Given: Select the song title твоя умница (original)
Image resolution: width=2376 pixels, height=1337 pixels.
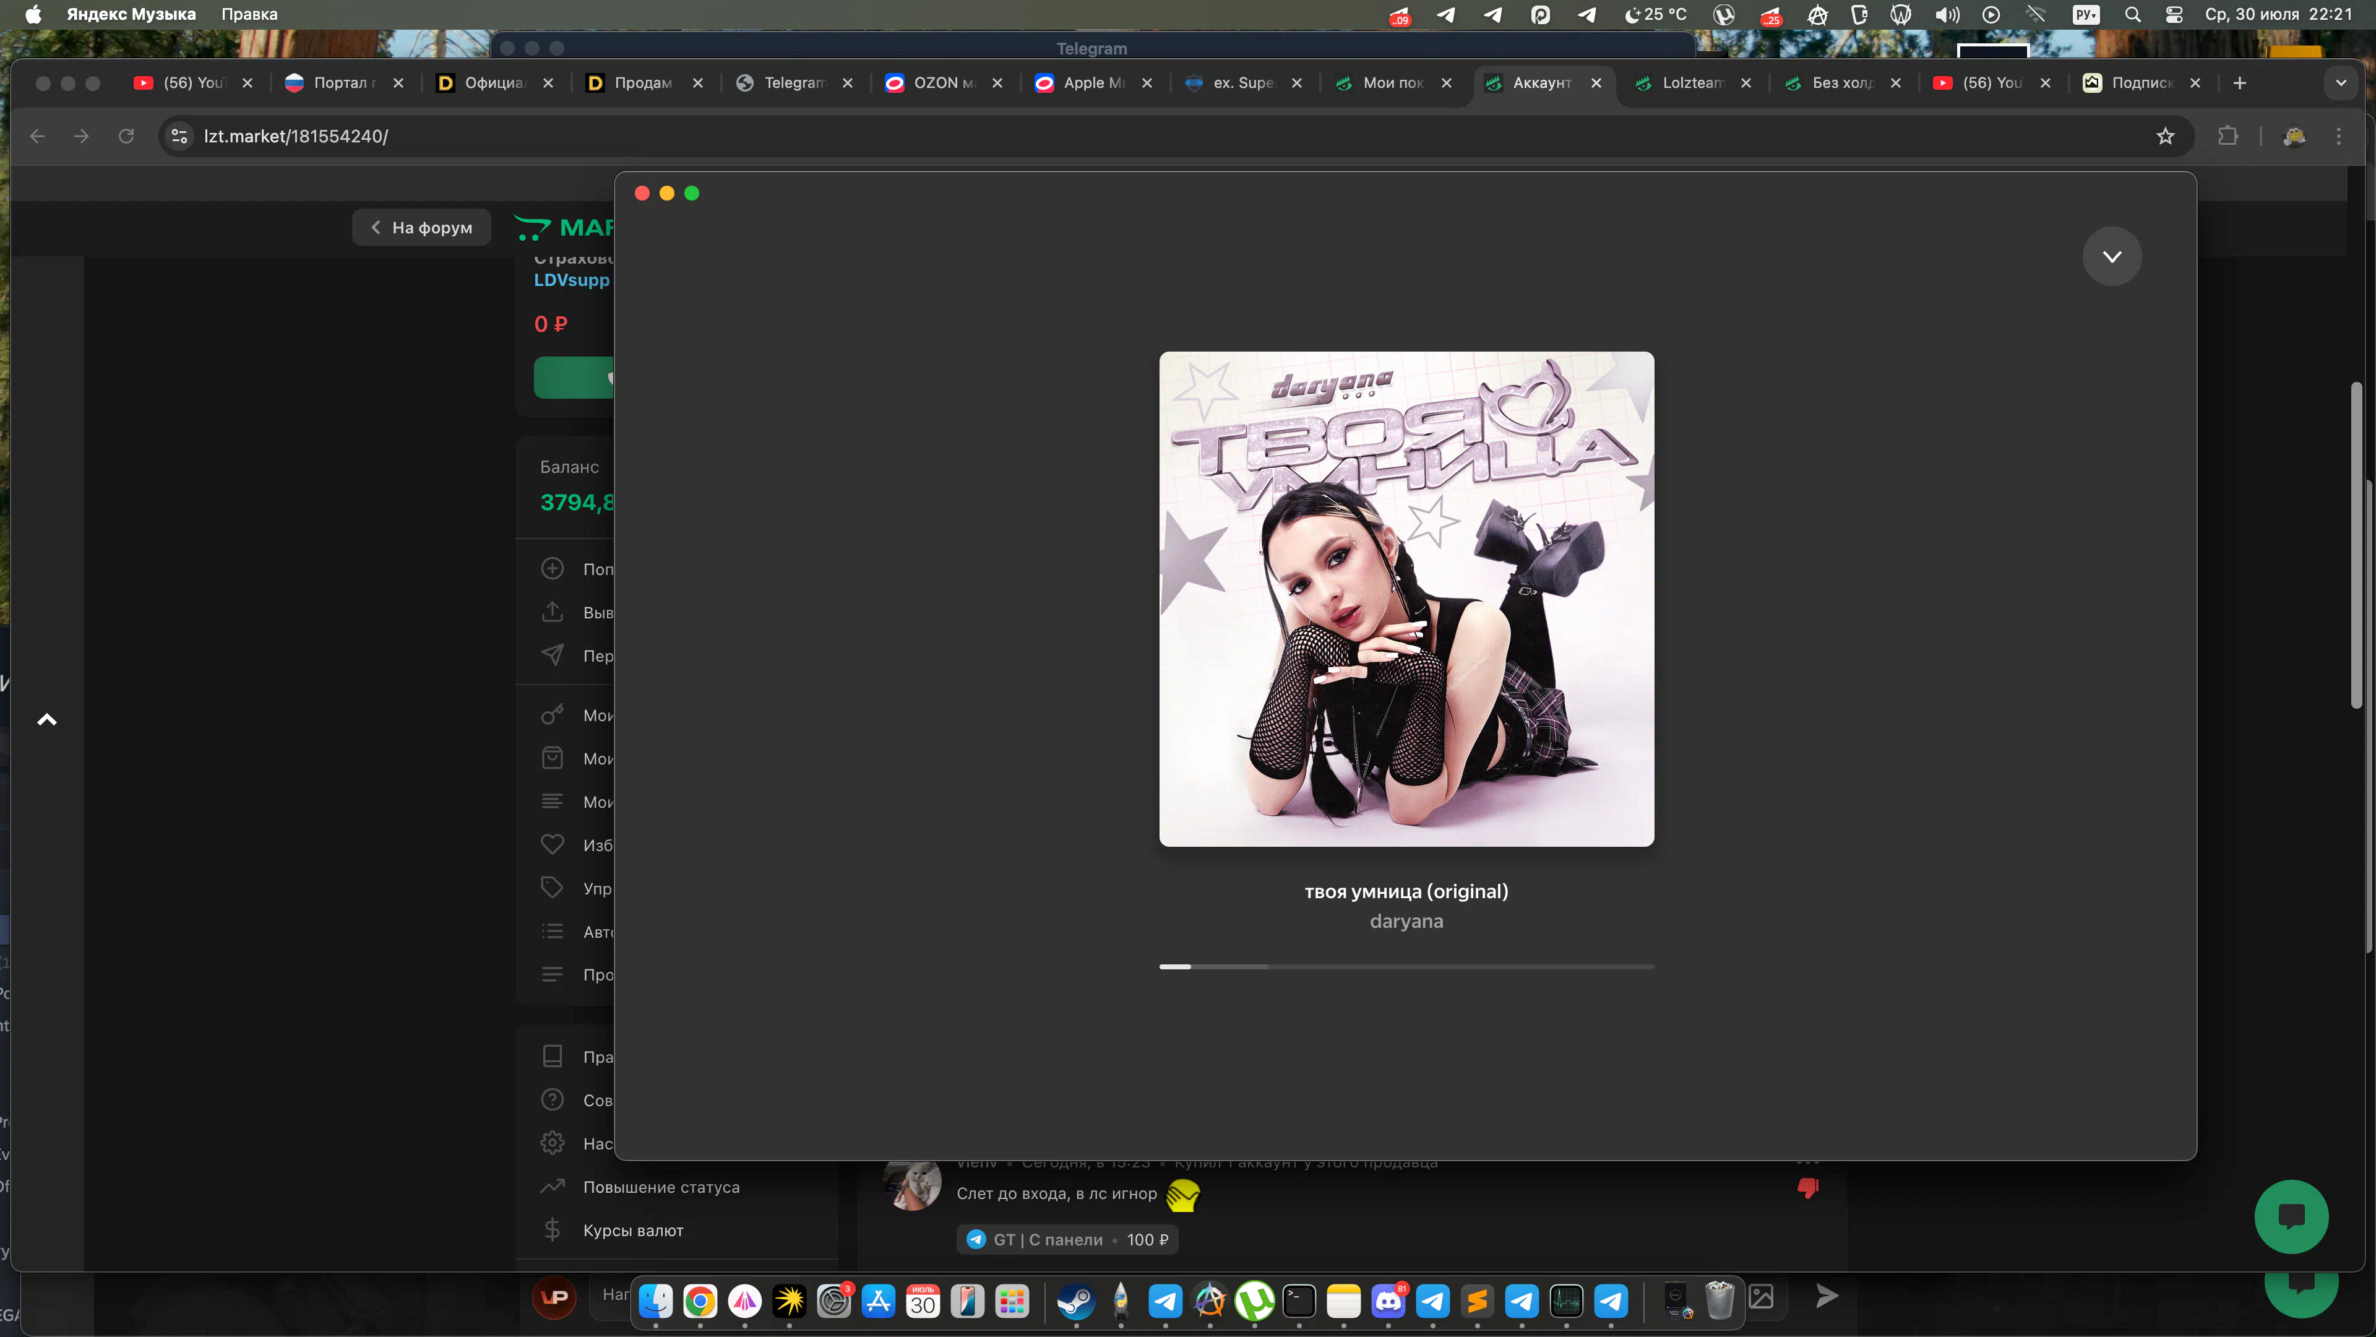Looking at the screenshot, I should tap(1406, 891).
